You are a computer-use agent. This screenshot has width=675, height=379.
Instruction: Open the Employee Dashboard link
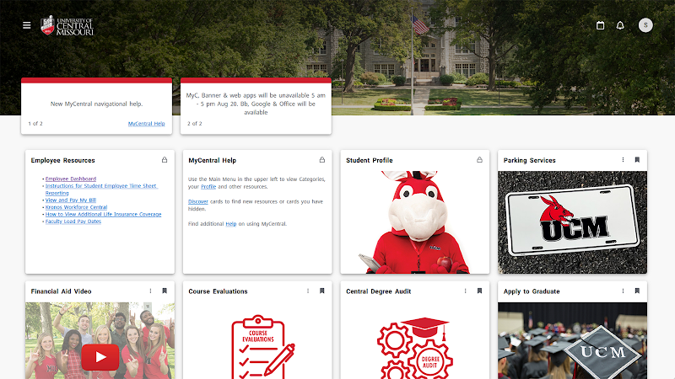click(71, 179)
